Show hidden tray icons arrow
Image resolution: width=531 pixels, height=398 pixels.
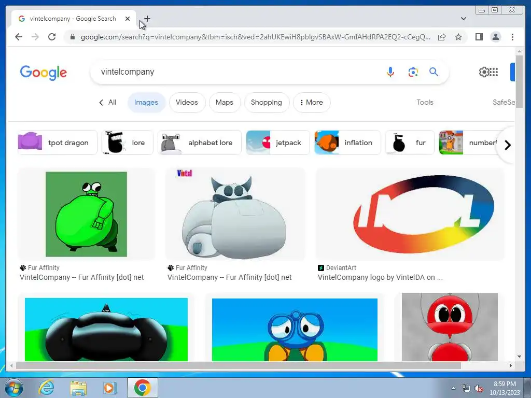coord(453,388)
